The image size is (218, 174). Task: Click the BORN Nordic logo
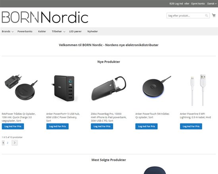click(x=45, y=17)
